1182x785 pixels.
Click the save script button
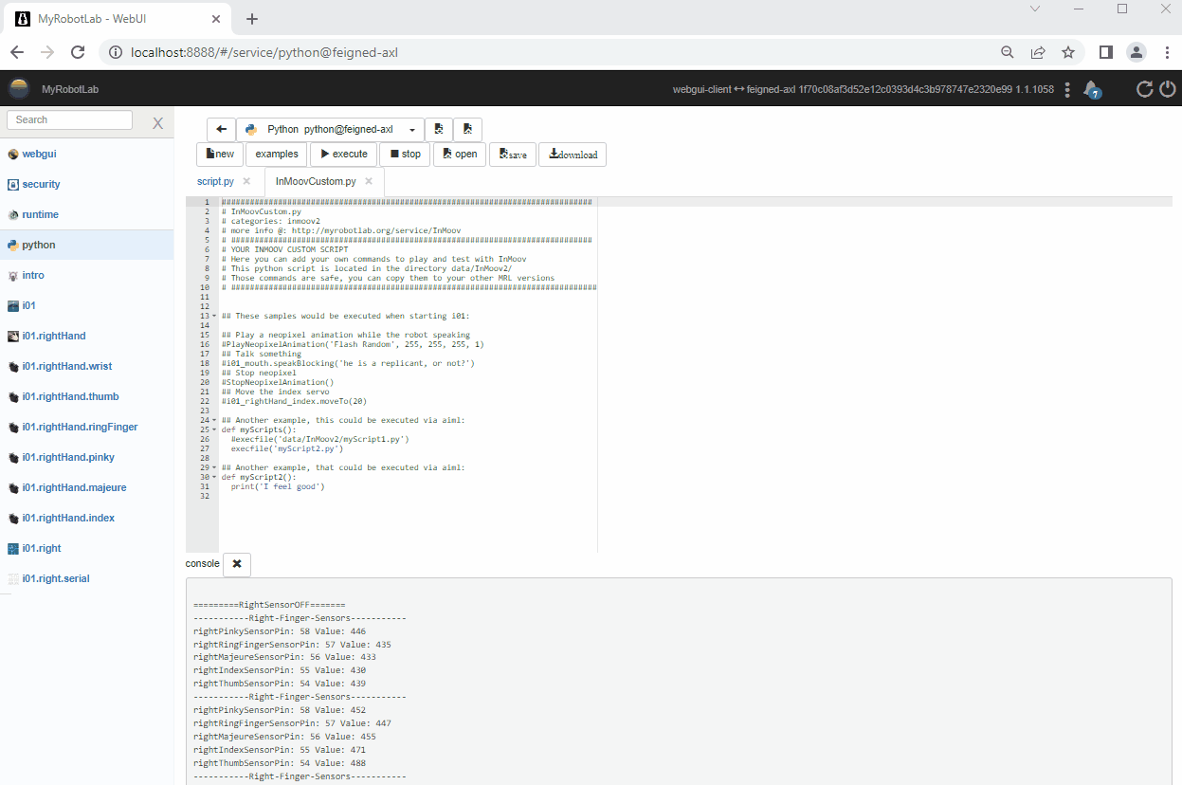point(513,155)
